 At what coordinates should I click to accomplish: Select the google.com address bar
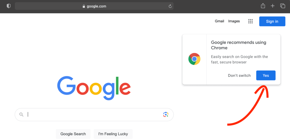coord(96,6)
